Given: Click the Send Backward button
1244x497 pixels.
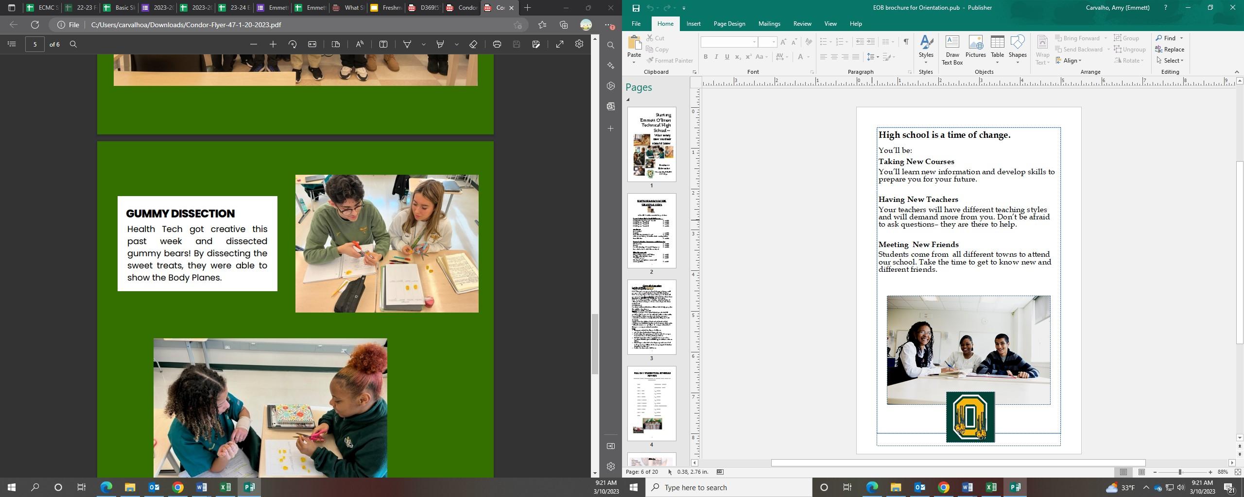Looking at the screenshot, I should click(1079, 50).
